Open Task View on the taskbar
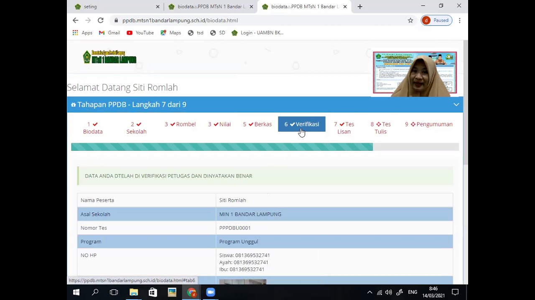Screen dimensions: 535x300 point(114,292)
